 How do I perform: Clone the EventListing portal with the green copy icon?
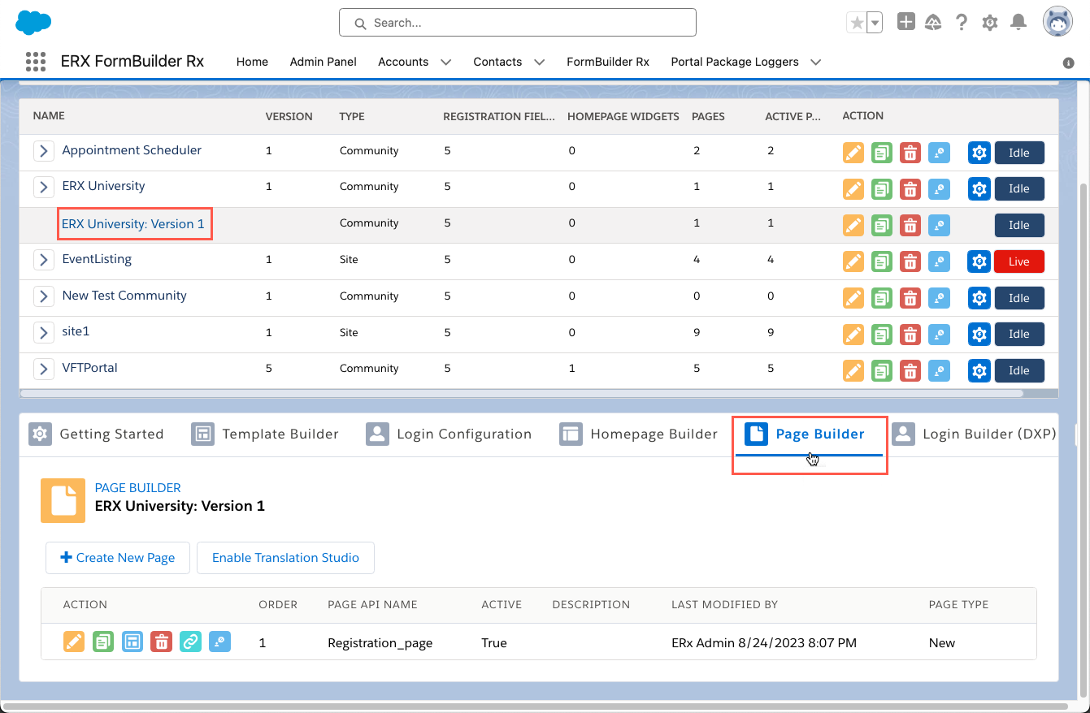click(881, 261)
